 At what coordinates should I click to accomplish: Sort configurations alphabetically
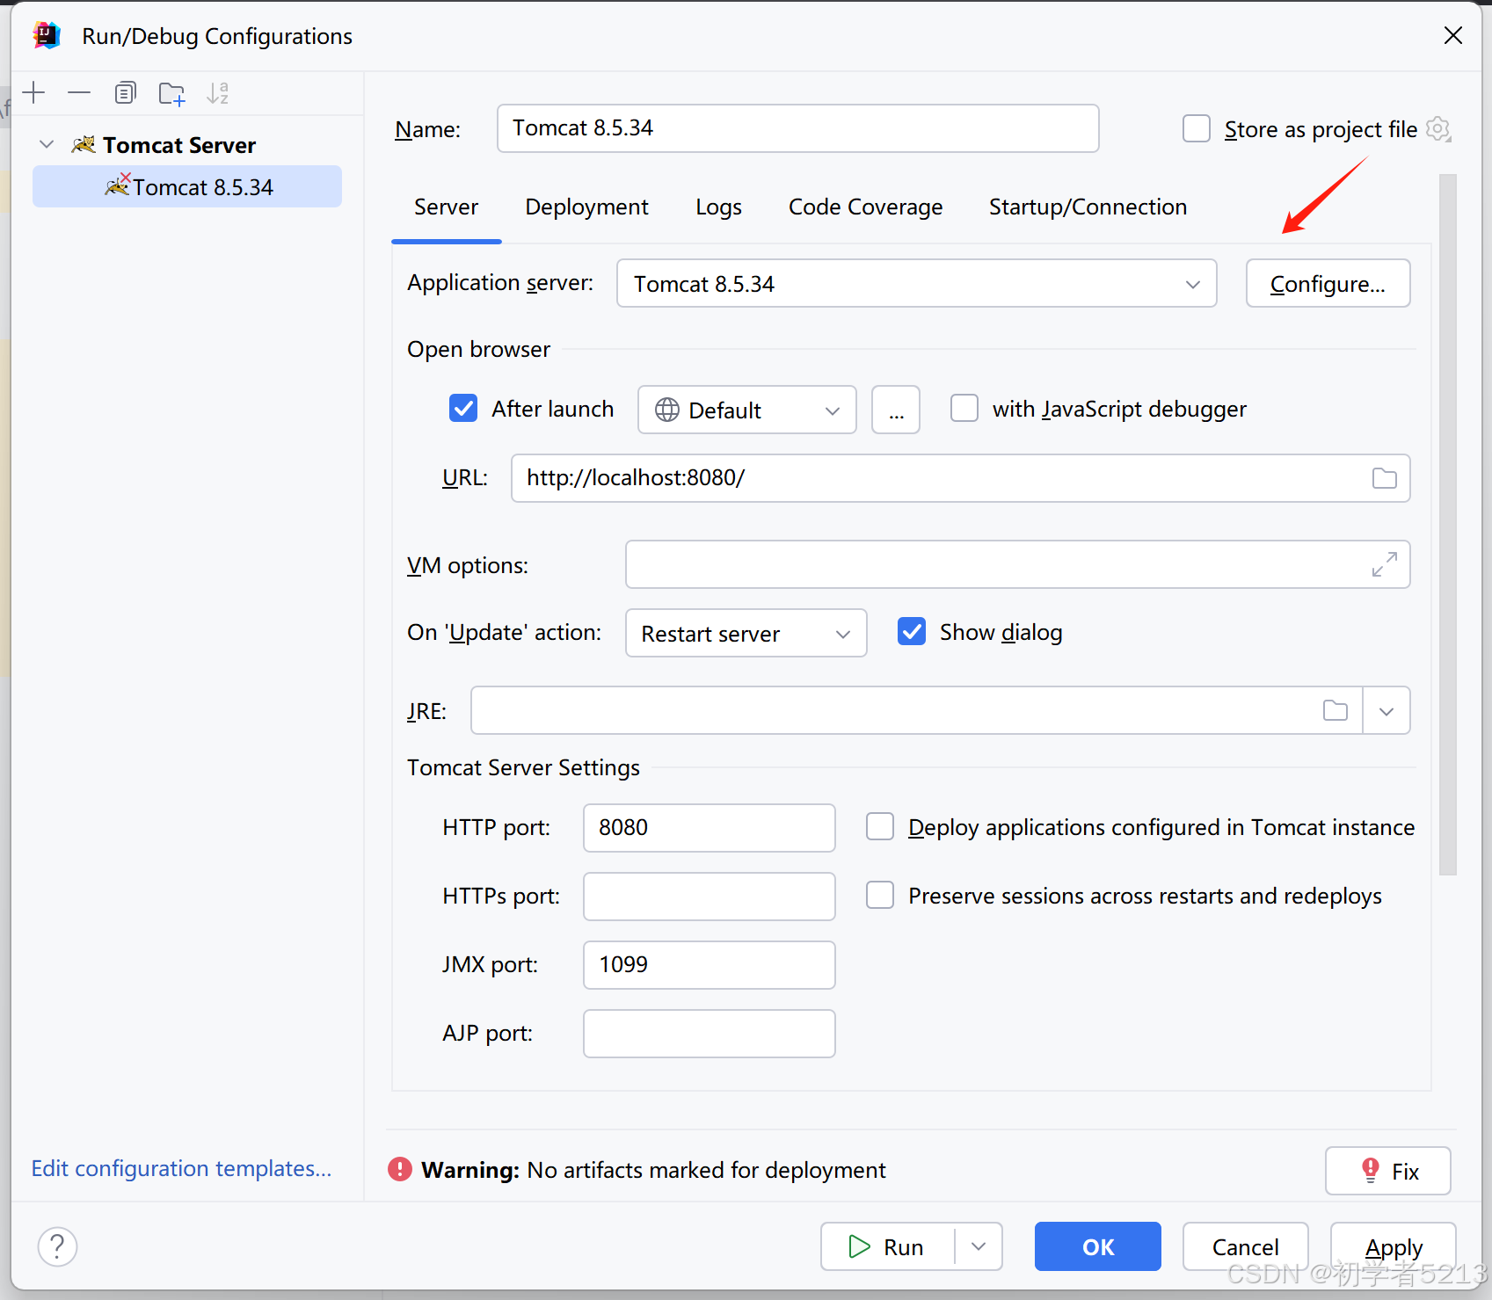point(217,92)
